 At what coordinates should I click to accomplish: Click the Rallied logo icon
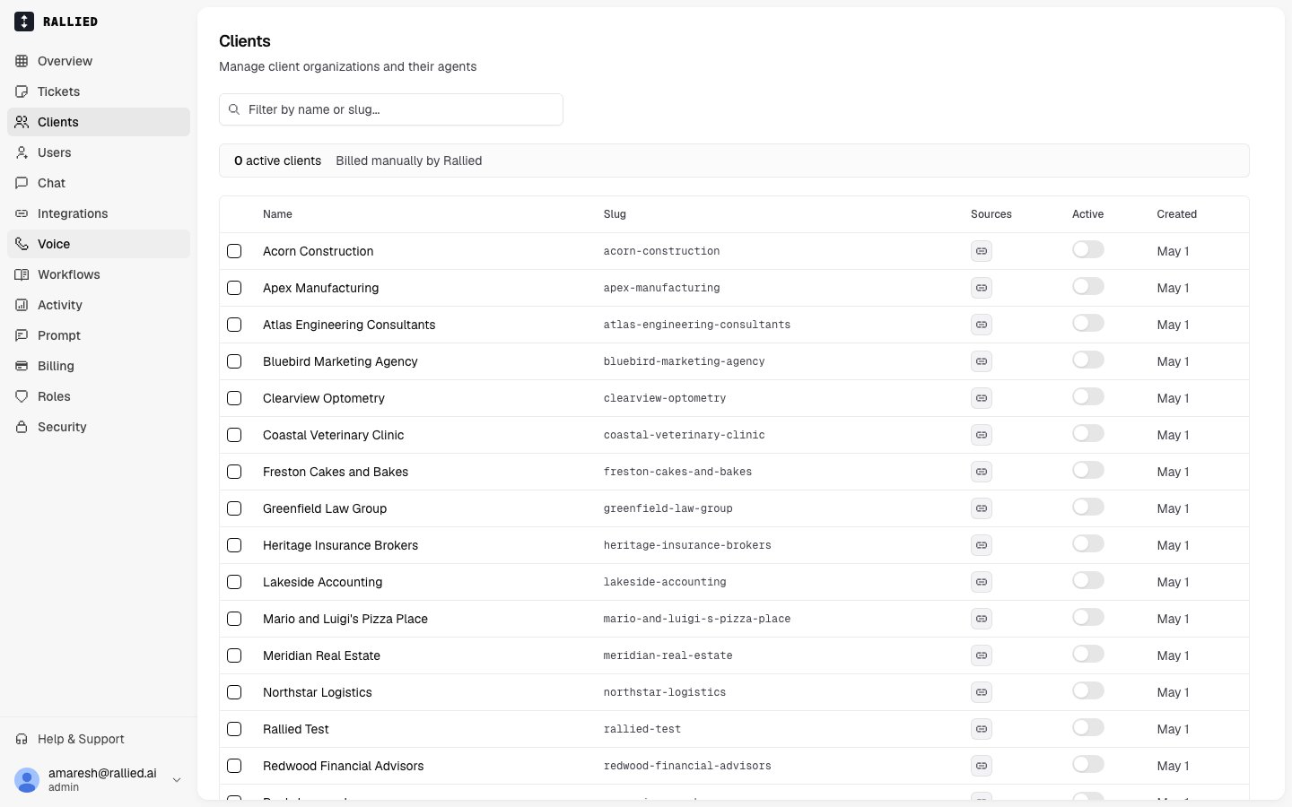pos(24,22)
